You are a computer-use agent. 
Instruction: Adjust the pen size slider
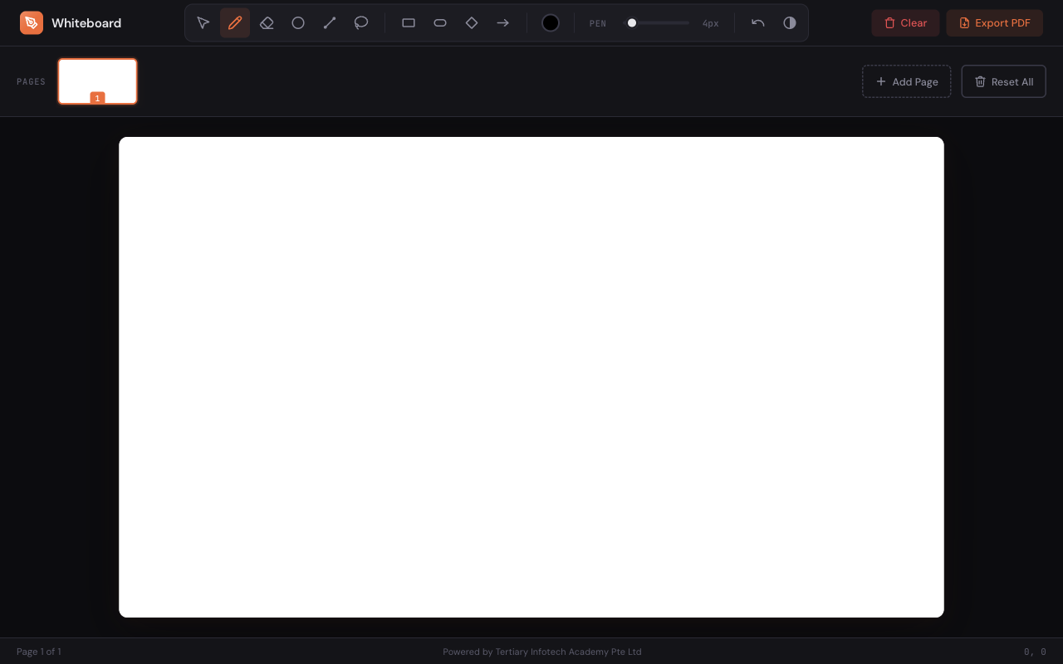pos(657,23)
